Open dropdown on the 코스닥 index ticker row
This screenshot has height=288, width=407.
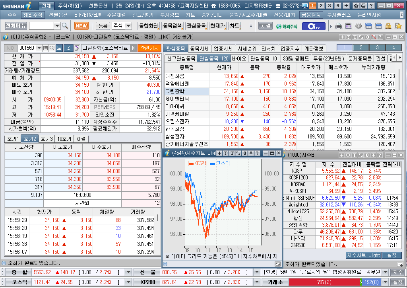(x=128, y=282)
